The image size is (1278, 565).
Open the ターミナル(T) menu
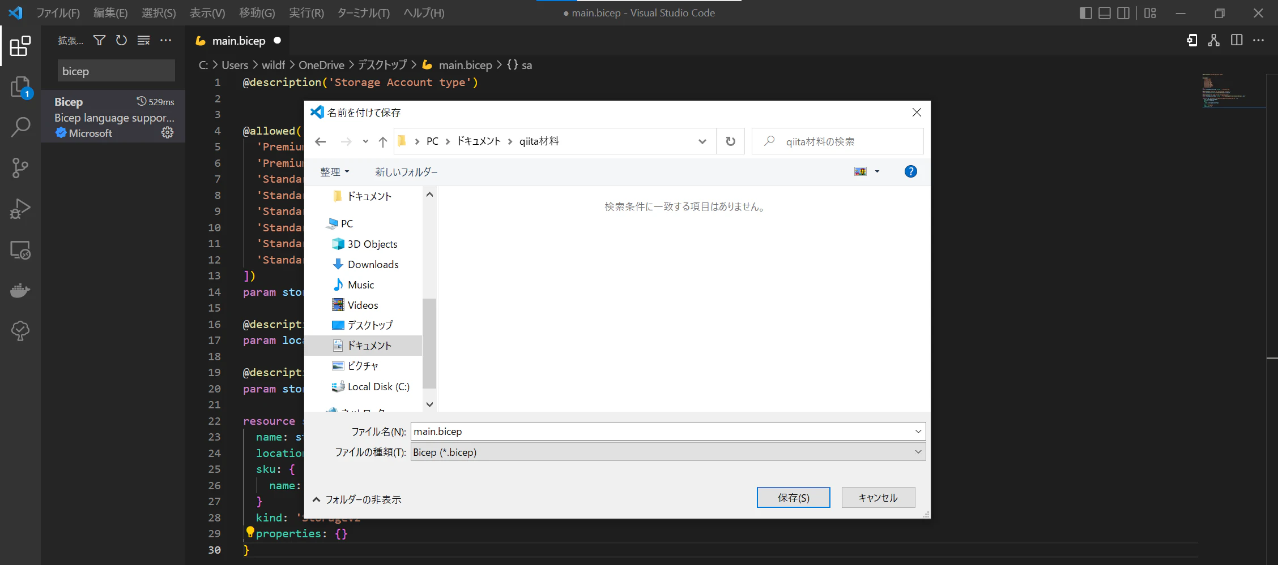(363, 13)
